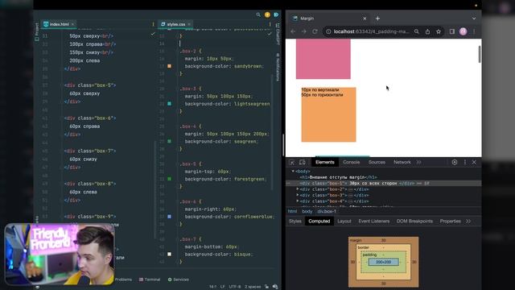Click the share icon in address bar

(427, 31)
